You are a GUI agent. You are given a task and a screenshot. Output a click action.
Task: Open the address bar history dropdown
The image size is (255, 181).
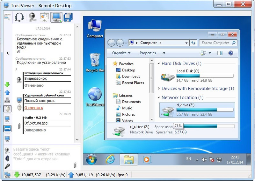(x=186, y=43)
